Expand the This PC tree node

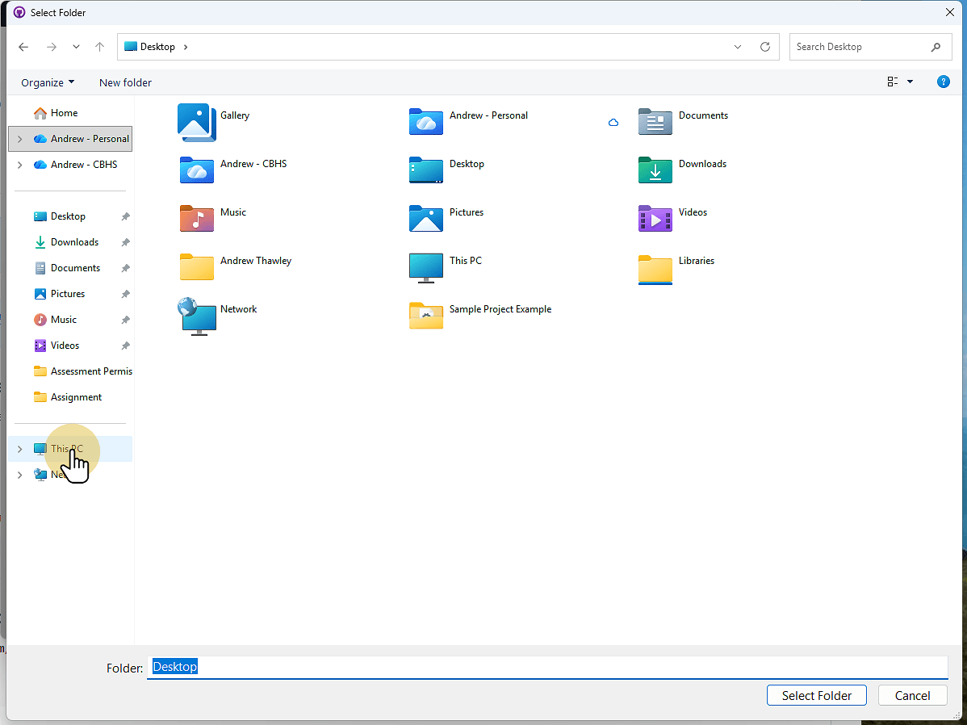click(20, 449)
